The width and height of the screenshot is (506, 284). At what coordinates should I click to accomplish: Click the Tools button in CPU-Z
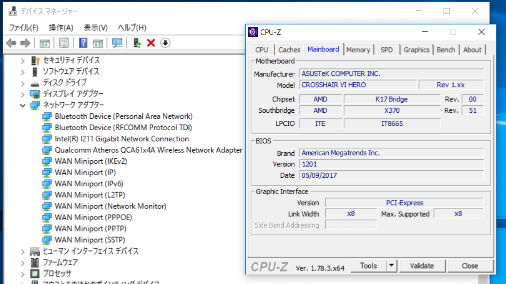pos(368,266)
